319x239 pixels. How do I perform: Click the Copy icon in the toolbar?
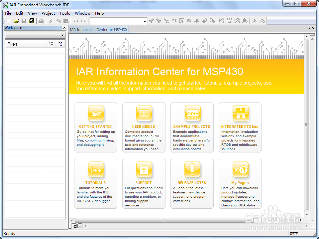click(x=58, y=21)
